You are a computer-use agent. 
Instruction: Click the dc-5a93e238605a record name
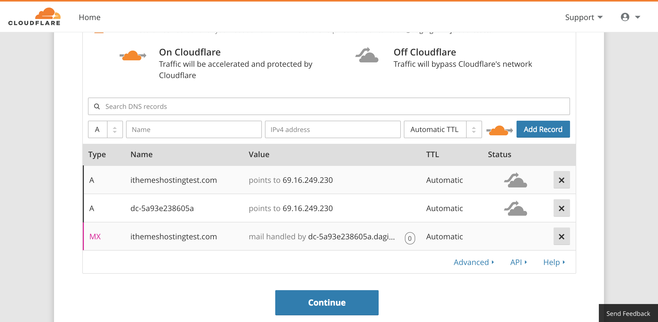tap(162, 208)
